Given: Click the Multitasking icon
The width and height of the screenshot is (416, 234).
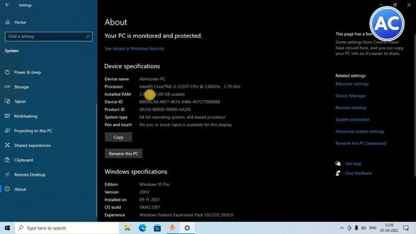Looking at the screenshot, I should (x=7, y=116).
